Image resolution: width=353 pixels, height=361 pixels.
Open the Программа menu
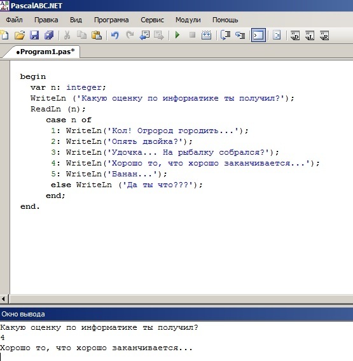click(111, 20)
